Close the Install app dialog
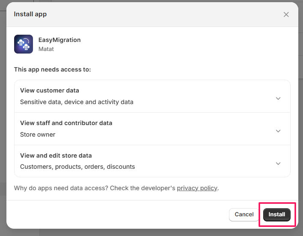The image size is (303, 236). pos(286,15)
